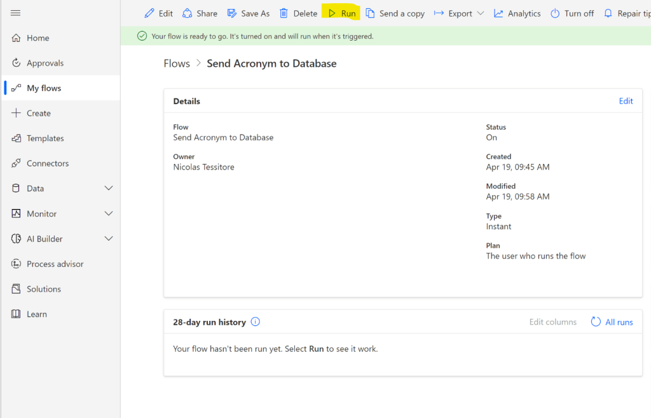
Task: Click the Run play icon
Action: pyautogui.click(x=332, y=13)
